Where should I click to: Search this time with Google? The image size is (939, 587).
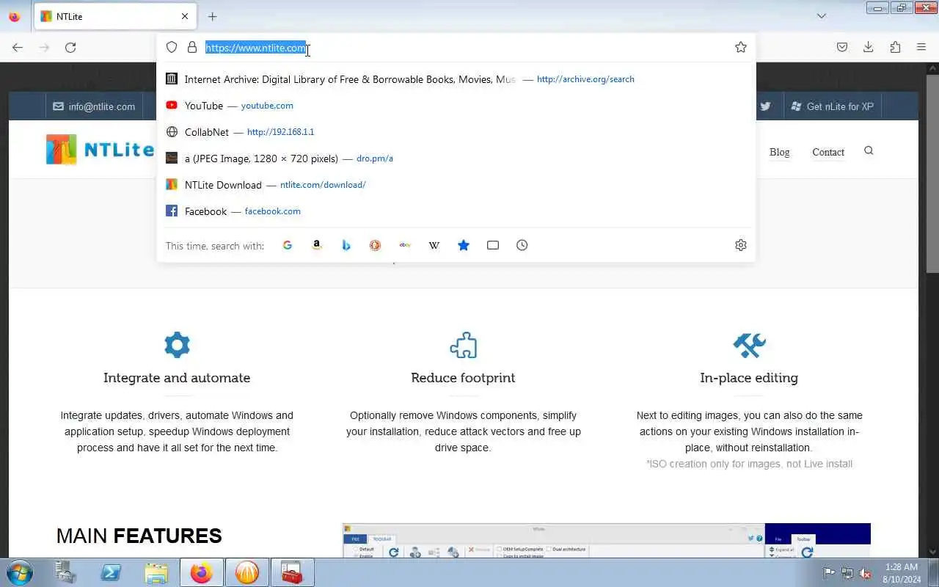(x=288, y=245)
